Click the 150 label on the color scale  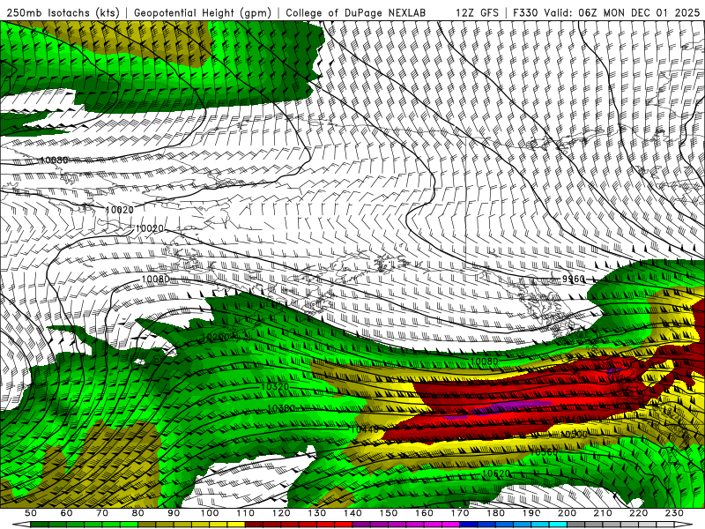[x=388, y=513]
